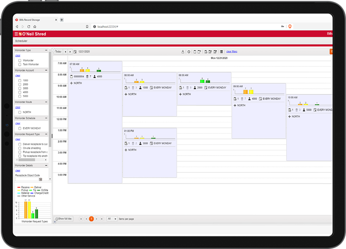Open a new browser tab
This screenshot has height=249, width=346.
point(62,20)
